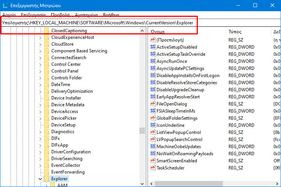The height and width of the screenshot is (187, 281).
Task: Click the values pane scroll right arrow
Action: (x=277, y=184)
